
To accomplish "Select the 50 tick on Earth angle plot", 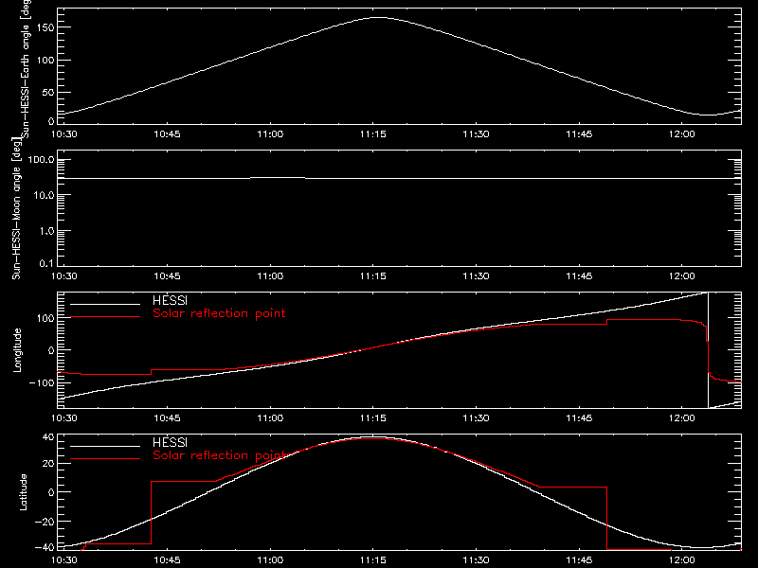I will pos(48,92).
